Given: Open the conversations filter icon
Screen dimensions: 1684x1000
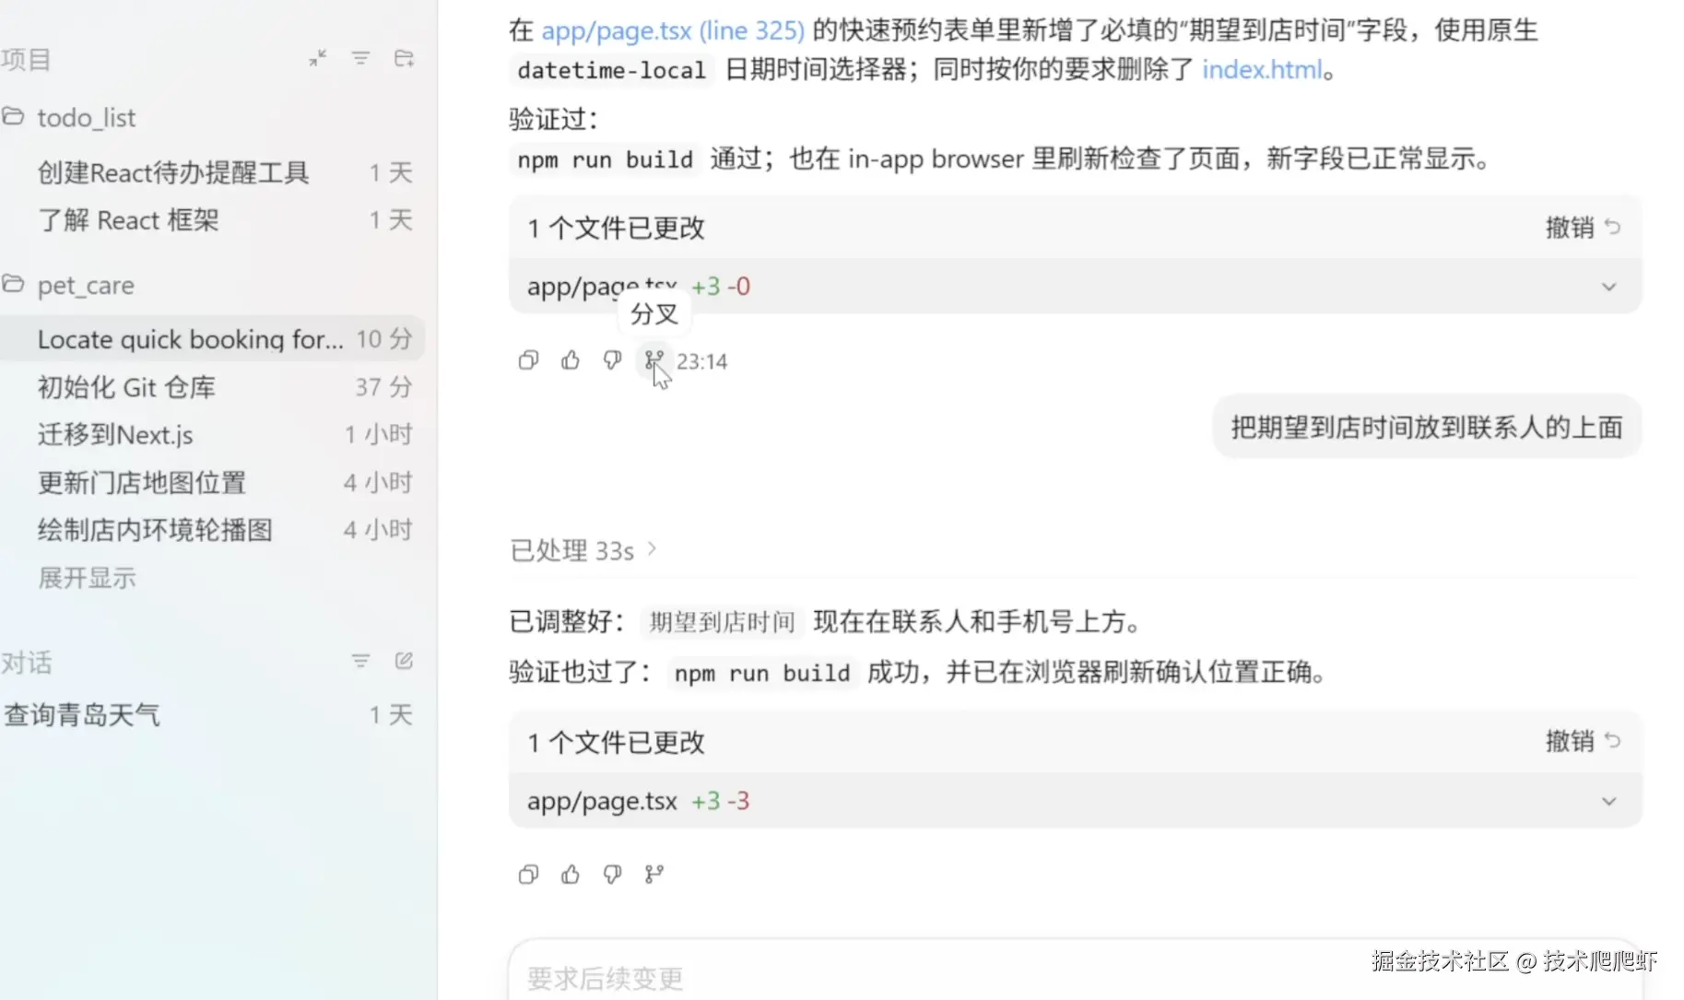Looking at the screenshot, I should tap(360, 661).
